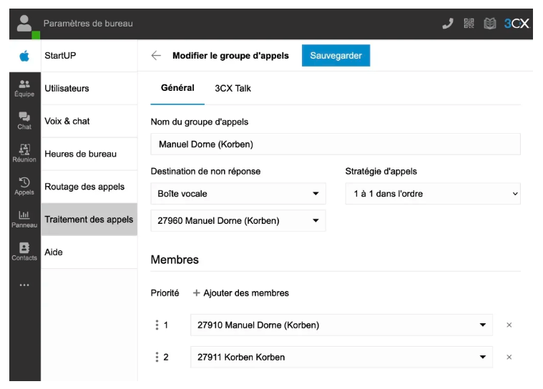The width and height of the screenshot is (543, 389).
Task: Open the Panneau dashboard icon
Action: (24, 219)
